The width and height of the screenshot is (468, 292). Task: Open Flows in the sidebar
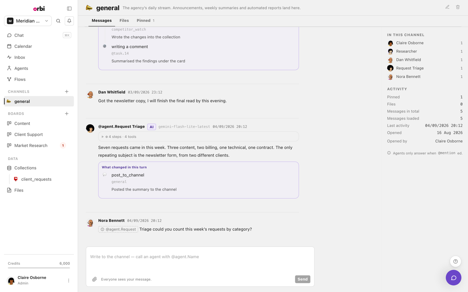[x=39, y=79]
